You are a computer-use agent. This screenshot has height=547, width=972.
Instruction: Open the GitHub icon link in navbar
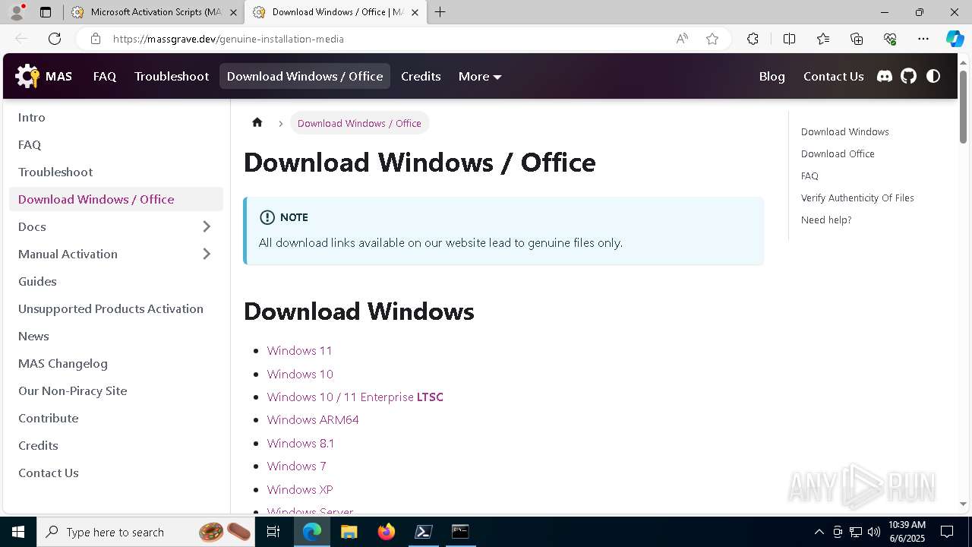coord(909,76)
